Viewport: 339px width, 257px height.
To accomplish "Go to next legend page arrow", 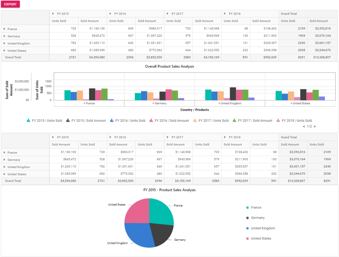I will coord(315,126).
